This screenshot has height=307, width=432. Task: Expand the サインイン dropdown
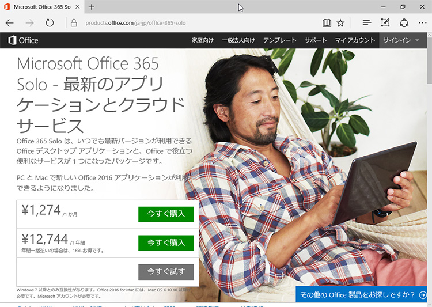point(401,40)
